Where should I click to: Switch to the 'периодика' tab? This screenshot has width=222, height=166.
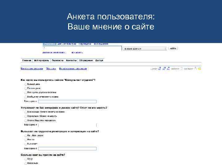(85, 44)
